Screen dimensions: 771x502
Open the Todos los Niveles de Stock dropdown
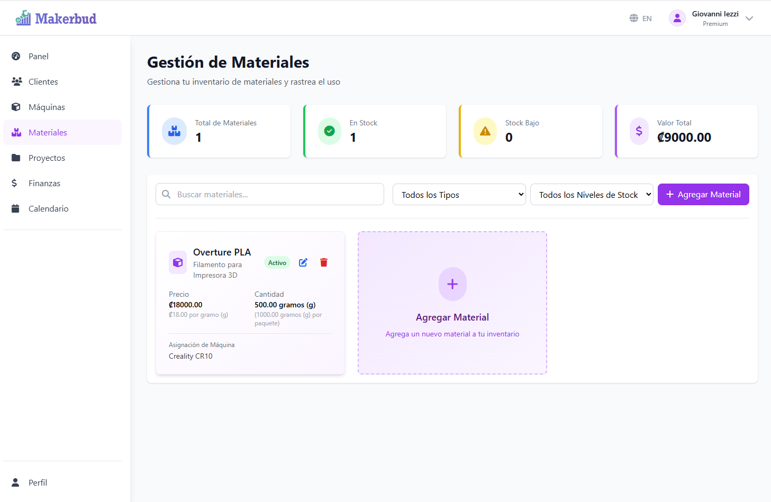click(x=591, y=194)
